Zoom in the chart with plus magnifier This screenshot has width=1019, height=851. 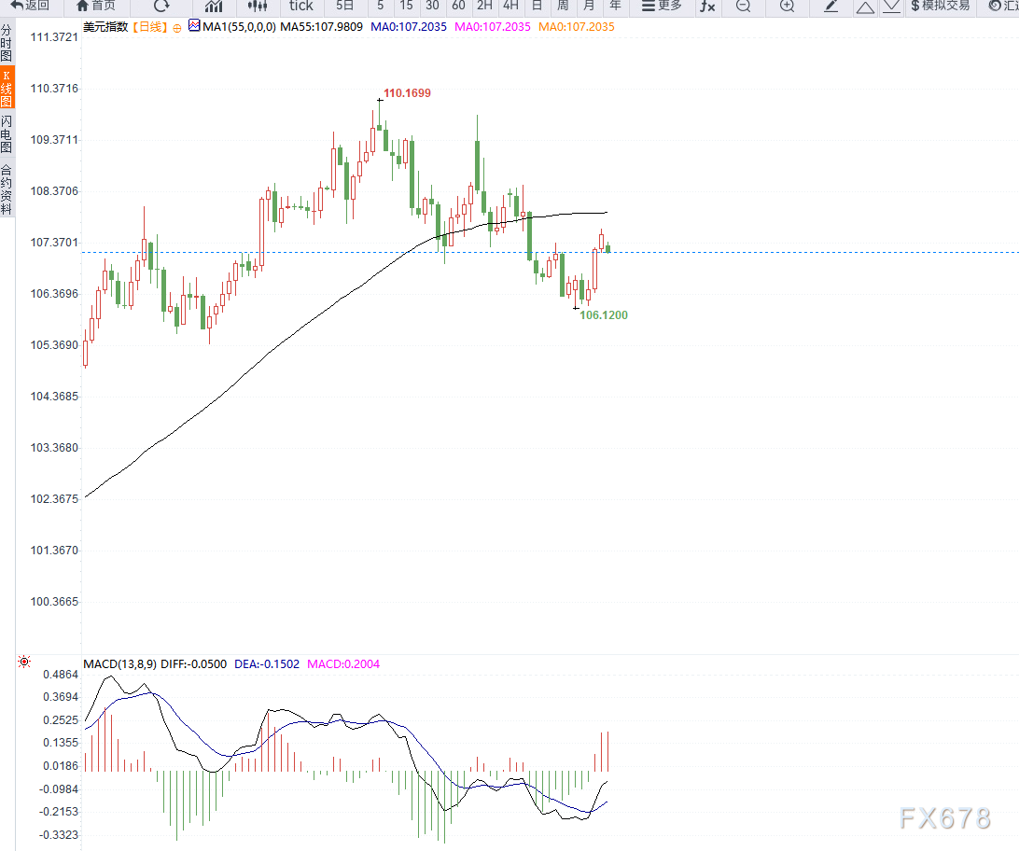click(x=787, y=6)
